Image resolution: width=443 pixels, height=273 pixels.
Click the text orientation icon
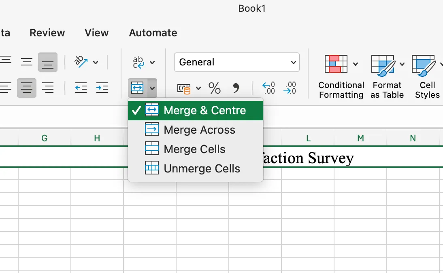(x=81, y=62)
